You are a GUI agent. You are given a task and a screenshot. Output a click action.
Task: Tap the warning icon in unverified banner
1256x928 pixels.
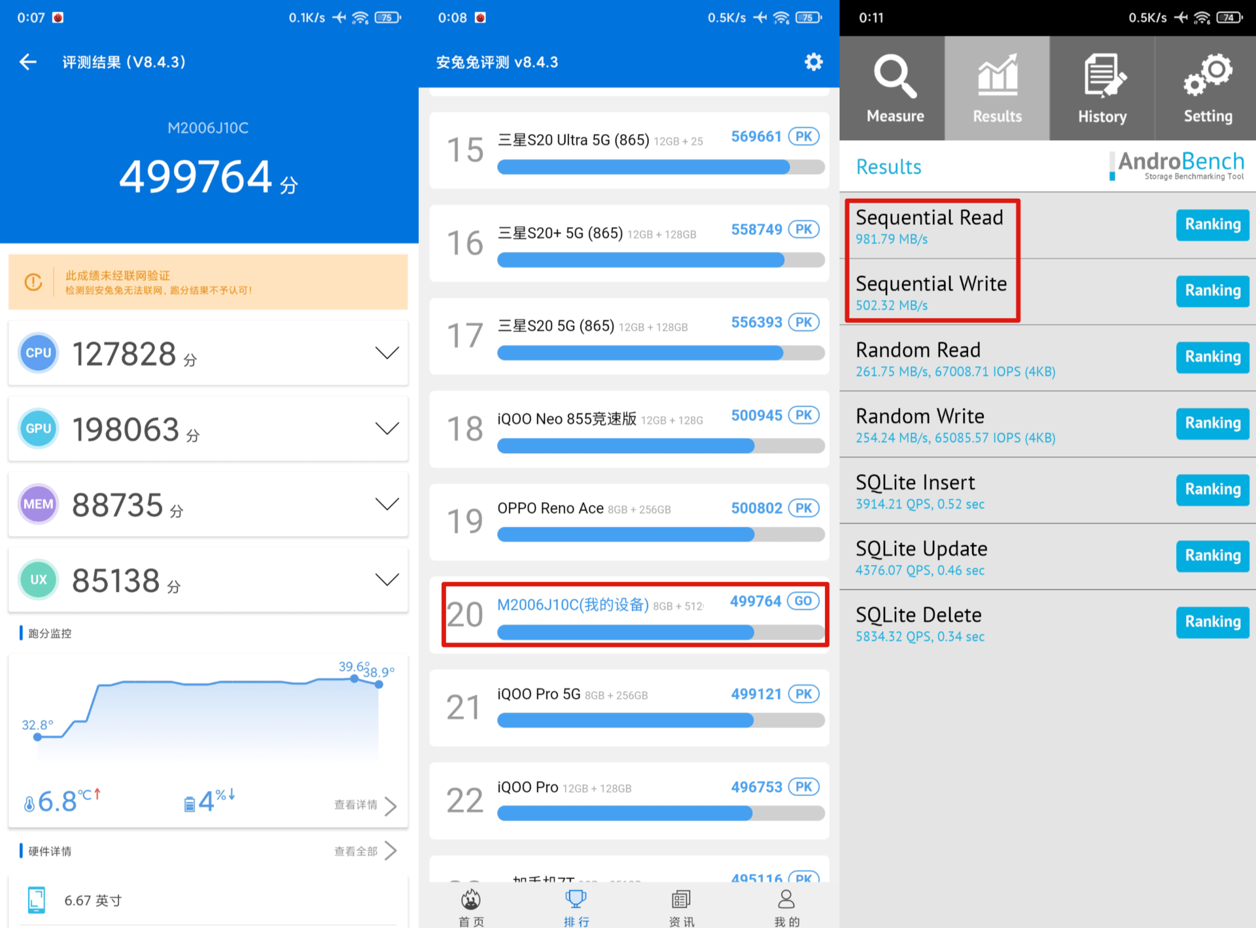click(x=33, y=282)
